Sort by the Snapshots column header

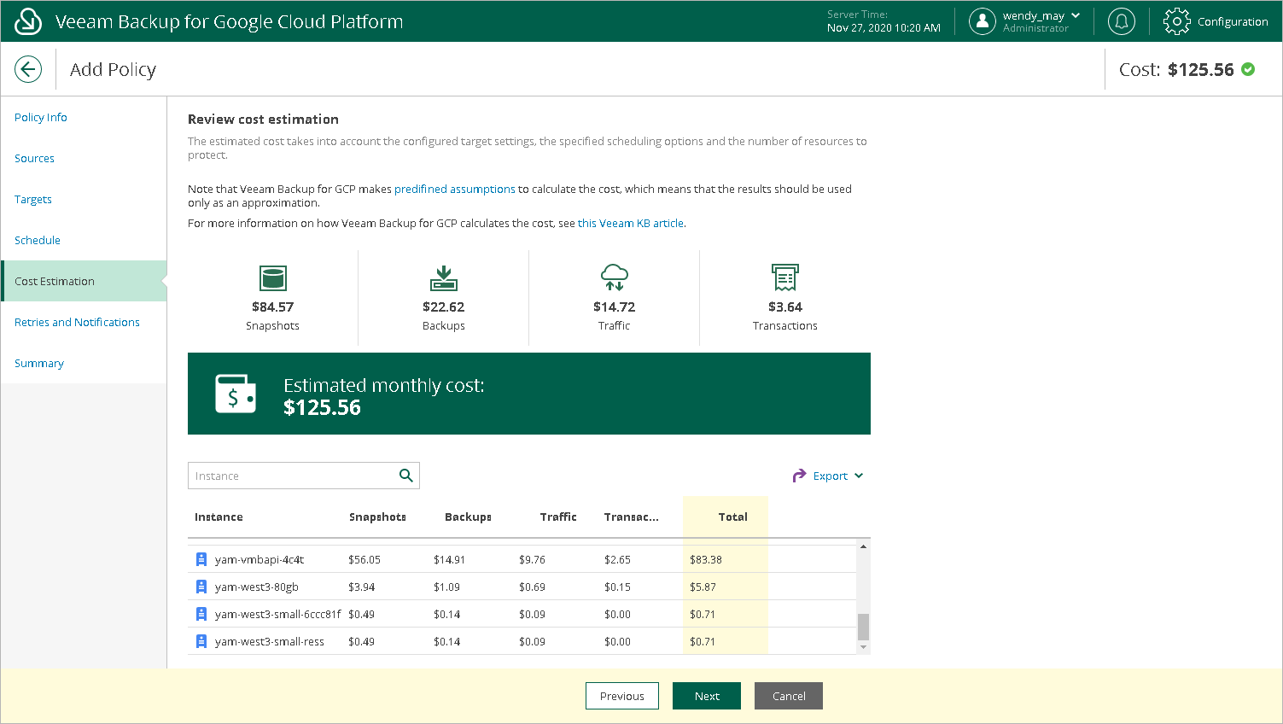click(377, 517)
